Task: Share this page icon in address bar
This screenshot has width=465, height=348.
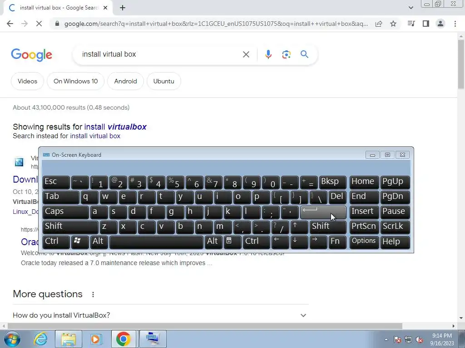Action: pyautogui.click(x=379, y=24)
